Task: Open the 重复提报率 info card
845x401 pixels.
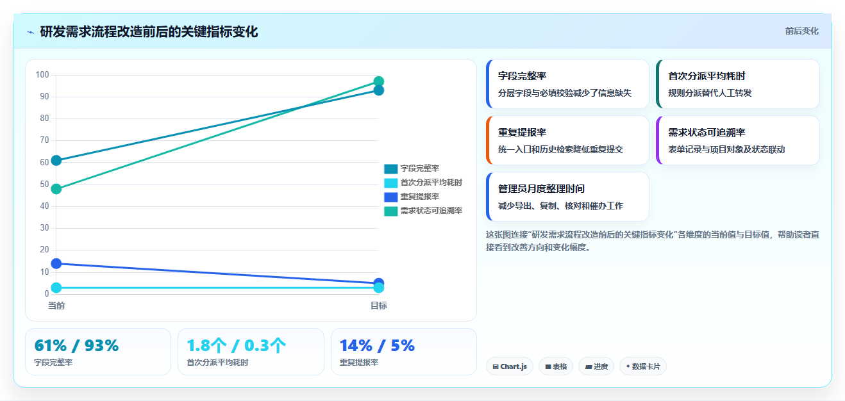Action: coord(567,140)
